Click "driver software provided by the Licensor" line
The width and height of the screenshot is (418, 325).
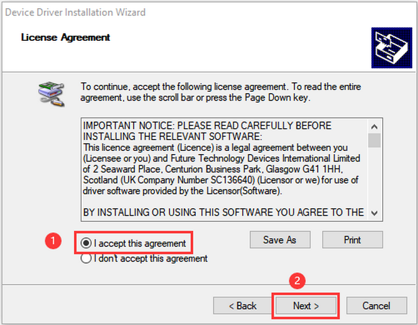tap(183, 191)
